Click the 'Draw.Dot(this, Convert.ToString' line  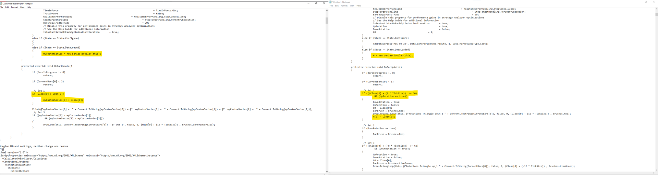tap(129, 125)
